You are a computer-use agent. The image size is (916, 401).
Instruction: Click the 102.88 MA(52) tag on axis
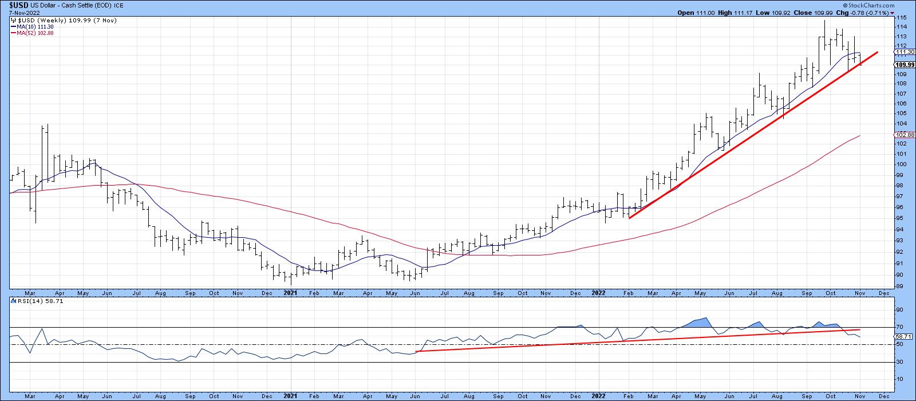(x=903, y=135)
